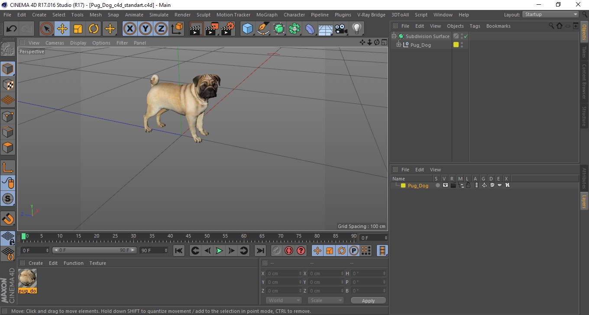Add a Bend deformer object
The image size is (589, 315).
[310, 29]
